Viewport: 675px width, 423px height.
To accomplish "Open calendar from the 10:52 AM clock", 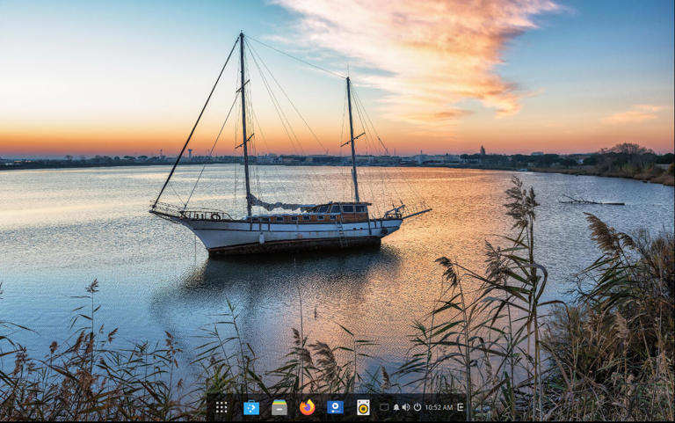I will pos(439,407).
